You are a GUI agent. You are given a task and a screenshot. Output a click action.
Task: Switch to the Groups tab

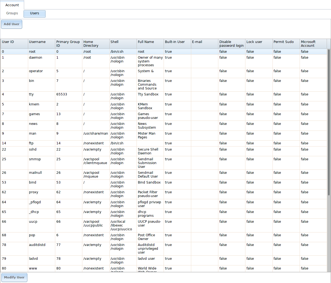coord(12,13)
